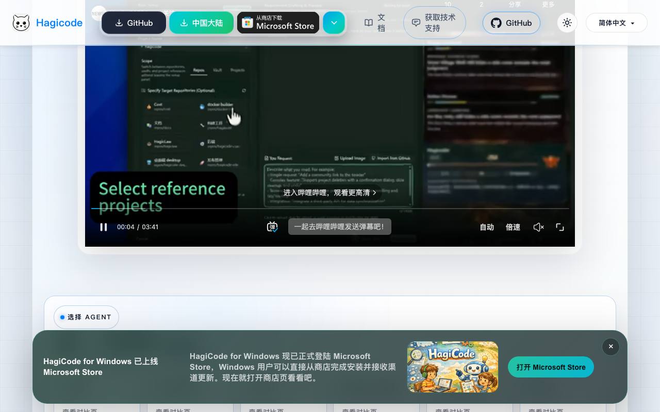The height and width of the screenshot is (412, 660).
Task: Open 获取技术支持 support button
Action: pyautogui.click(x=435, y=23)
